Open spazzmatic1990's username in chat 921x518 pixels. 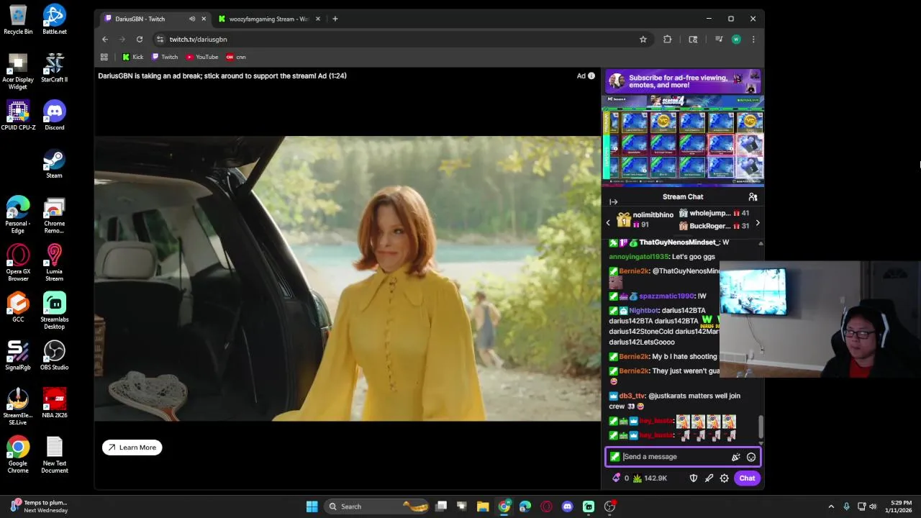tap(666, 296)
